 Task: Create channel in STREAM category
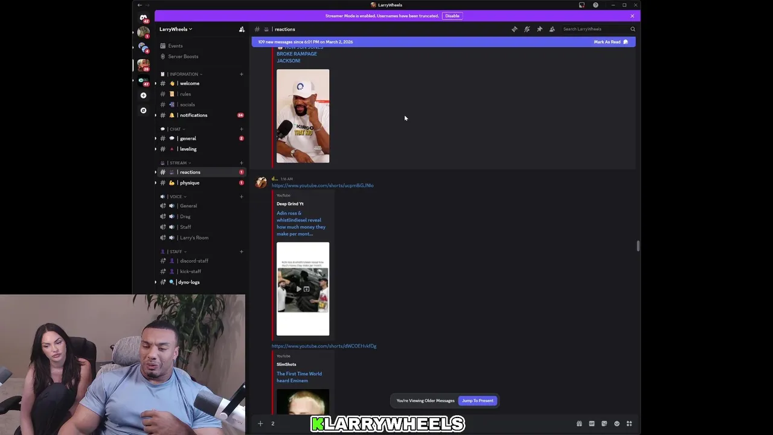pos(242,163)
